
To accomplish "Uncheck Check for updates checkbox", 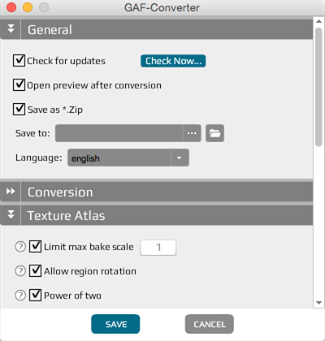I will 19,60.
